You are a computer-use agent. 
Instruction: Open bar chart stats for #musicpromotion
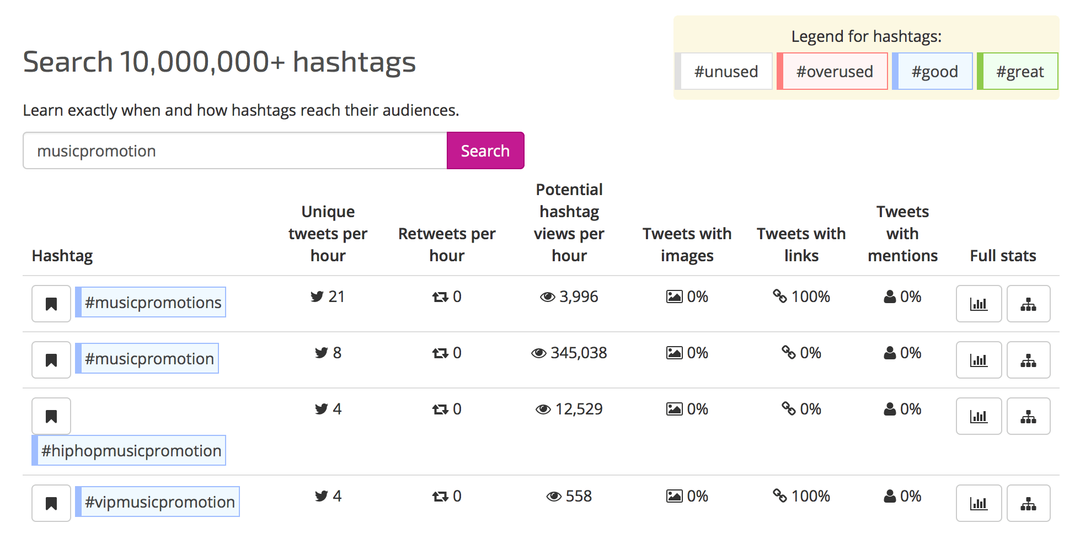979,360
